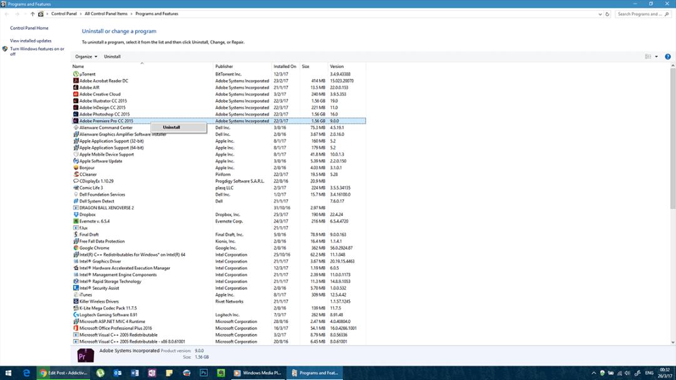Click the Final Draft program icon

[x=76, y=234]
